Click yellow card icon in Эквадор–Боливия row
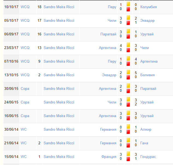Screen dimensions: 173x165 (128, 72)
